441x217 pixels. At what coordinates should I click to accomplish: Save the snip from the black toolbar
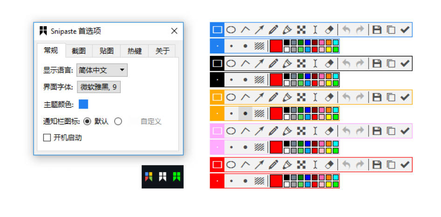tap(377, 63)
